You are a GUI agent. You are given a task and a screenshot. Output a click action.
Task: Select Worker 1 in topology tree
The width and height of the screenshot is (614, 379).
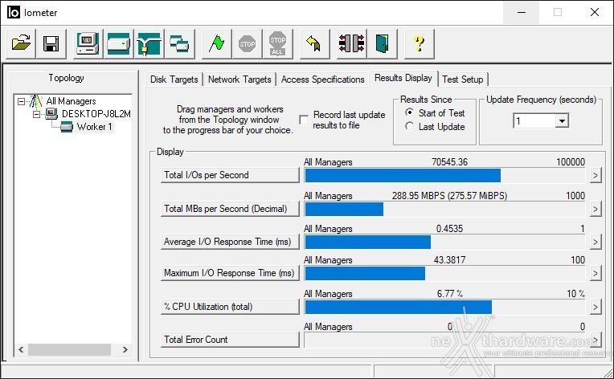94,127
